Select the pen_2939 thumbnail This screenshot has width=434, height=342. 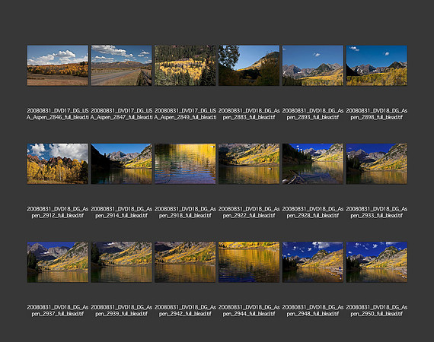point(122,262)
